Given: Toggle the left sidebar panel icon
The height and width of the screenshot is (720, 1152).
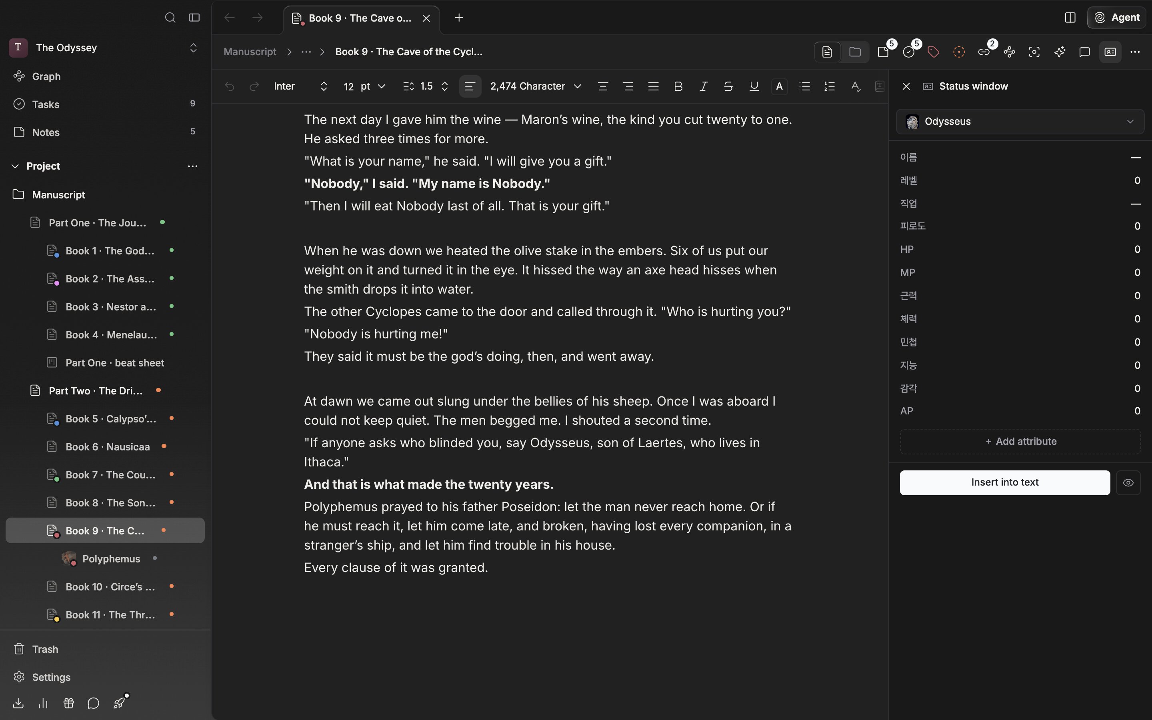Looking at the screenshot, I should (x=194, y=18).
